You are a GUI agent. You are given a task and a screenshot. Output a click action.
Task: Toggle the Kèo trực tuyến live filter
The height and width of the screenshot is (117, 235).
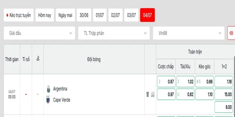pyautogui.click(x=19, y=15)
